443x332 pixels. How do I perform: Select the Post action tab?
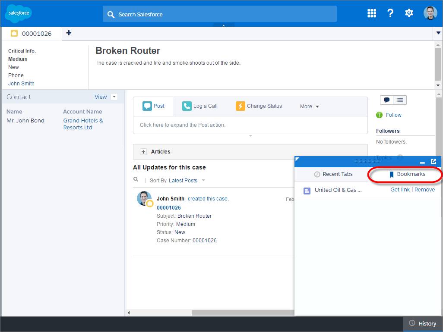coord(153,106)
